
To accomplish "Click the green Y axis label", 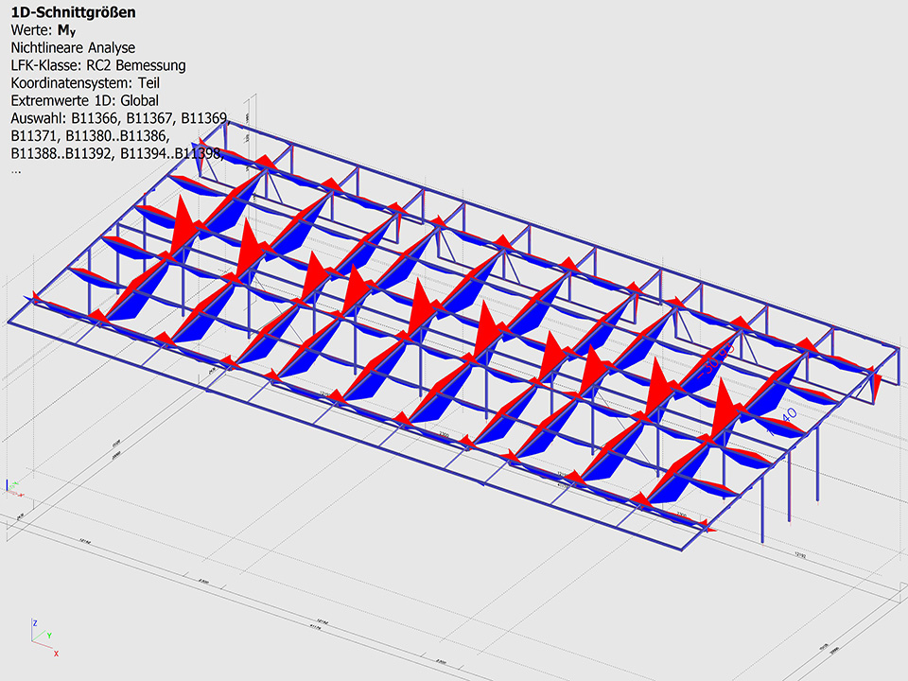I will pyautogui.click(x=49, y=636).
